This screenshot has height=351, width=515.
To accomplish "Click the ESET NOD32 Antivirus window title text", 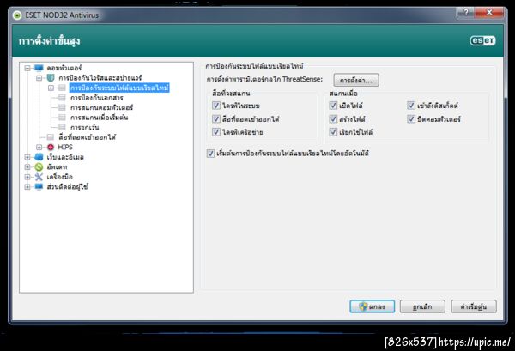I will coord(62,15).
